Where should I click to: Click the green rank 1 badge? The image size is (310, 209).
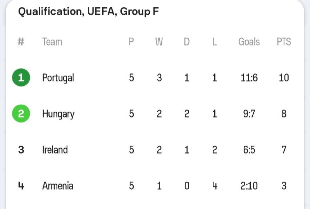pyautogui.click(x=21, y=78)
